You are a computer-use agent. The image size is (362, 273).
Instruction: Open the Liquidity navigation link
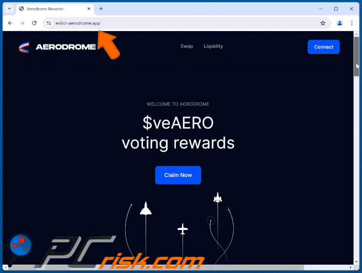tap(213, 46)
